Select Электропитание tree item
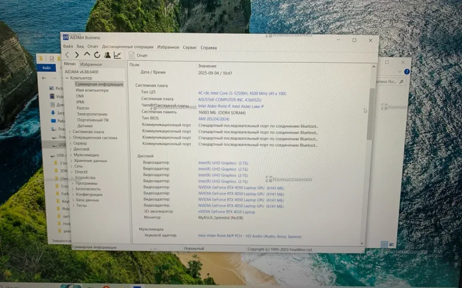462x288 pixels. click(92, 114)
